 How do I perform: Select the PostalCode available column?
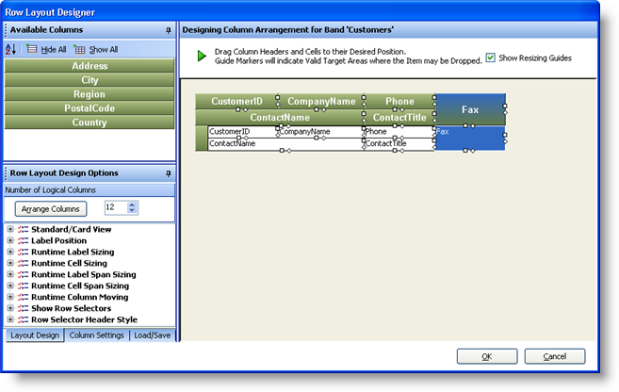pos(90,108)
